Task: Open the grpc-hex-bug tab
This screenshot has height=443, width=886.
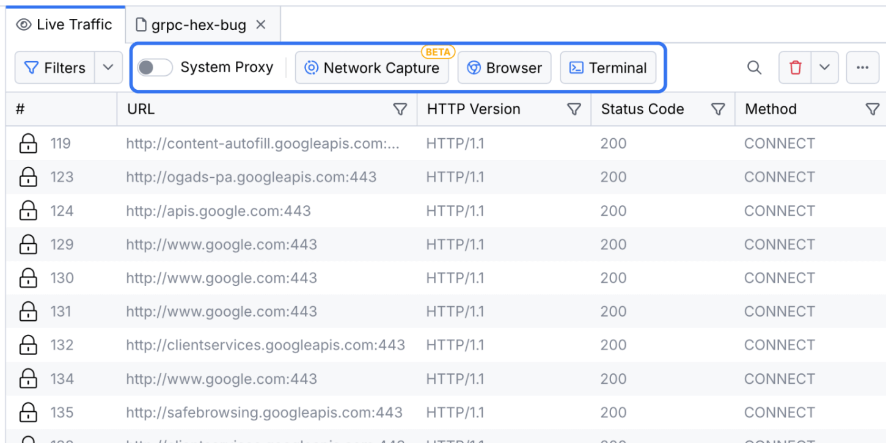Action: [192, 25]
